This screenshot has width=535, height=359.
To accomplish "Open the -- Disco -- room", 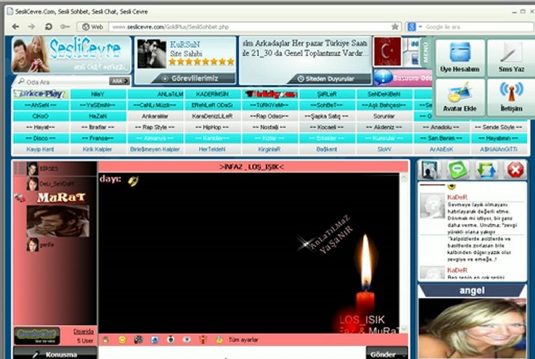I will (x=40, y=138).
